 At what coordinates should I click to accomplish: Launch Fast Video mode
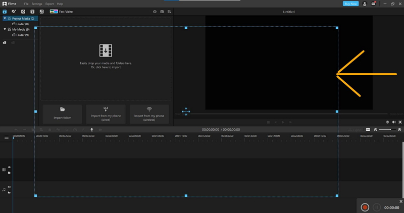61,12
